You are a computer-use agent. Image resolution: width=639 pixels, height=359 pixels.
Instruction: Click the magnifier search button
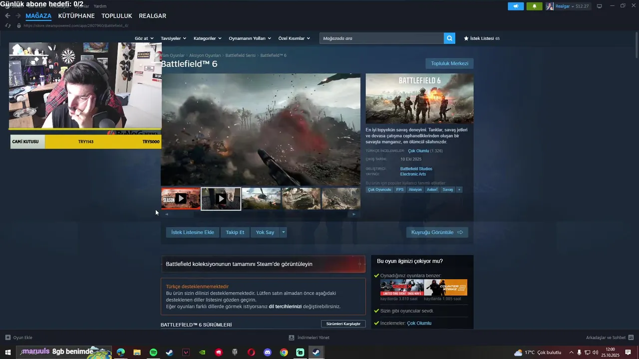point(449,38)
